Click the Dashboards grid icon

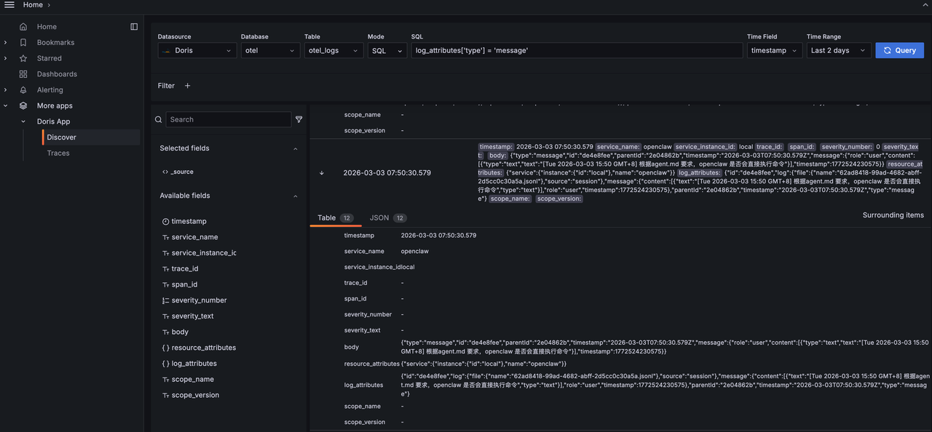point(23,74)
